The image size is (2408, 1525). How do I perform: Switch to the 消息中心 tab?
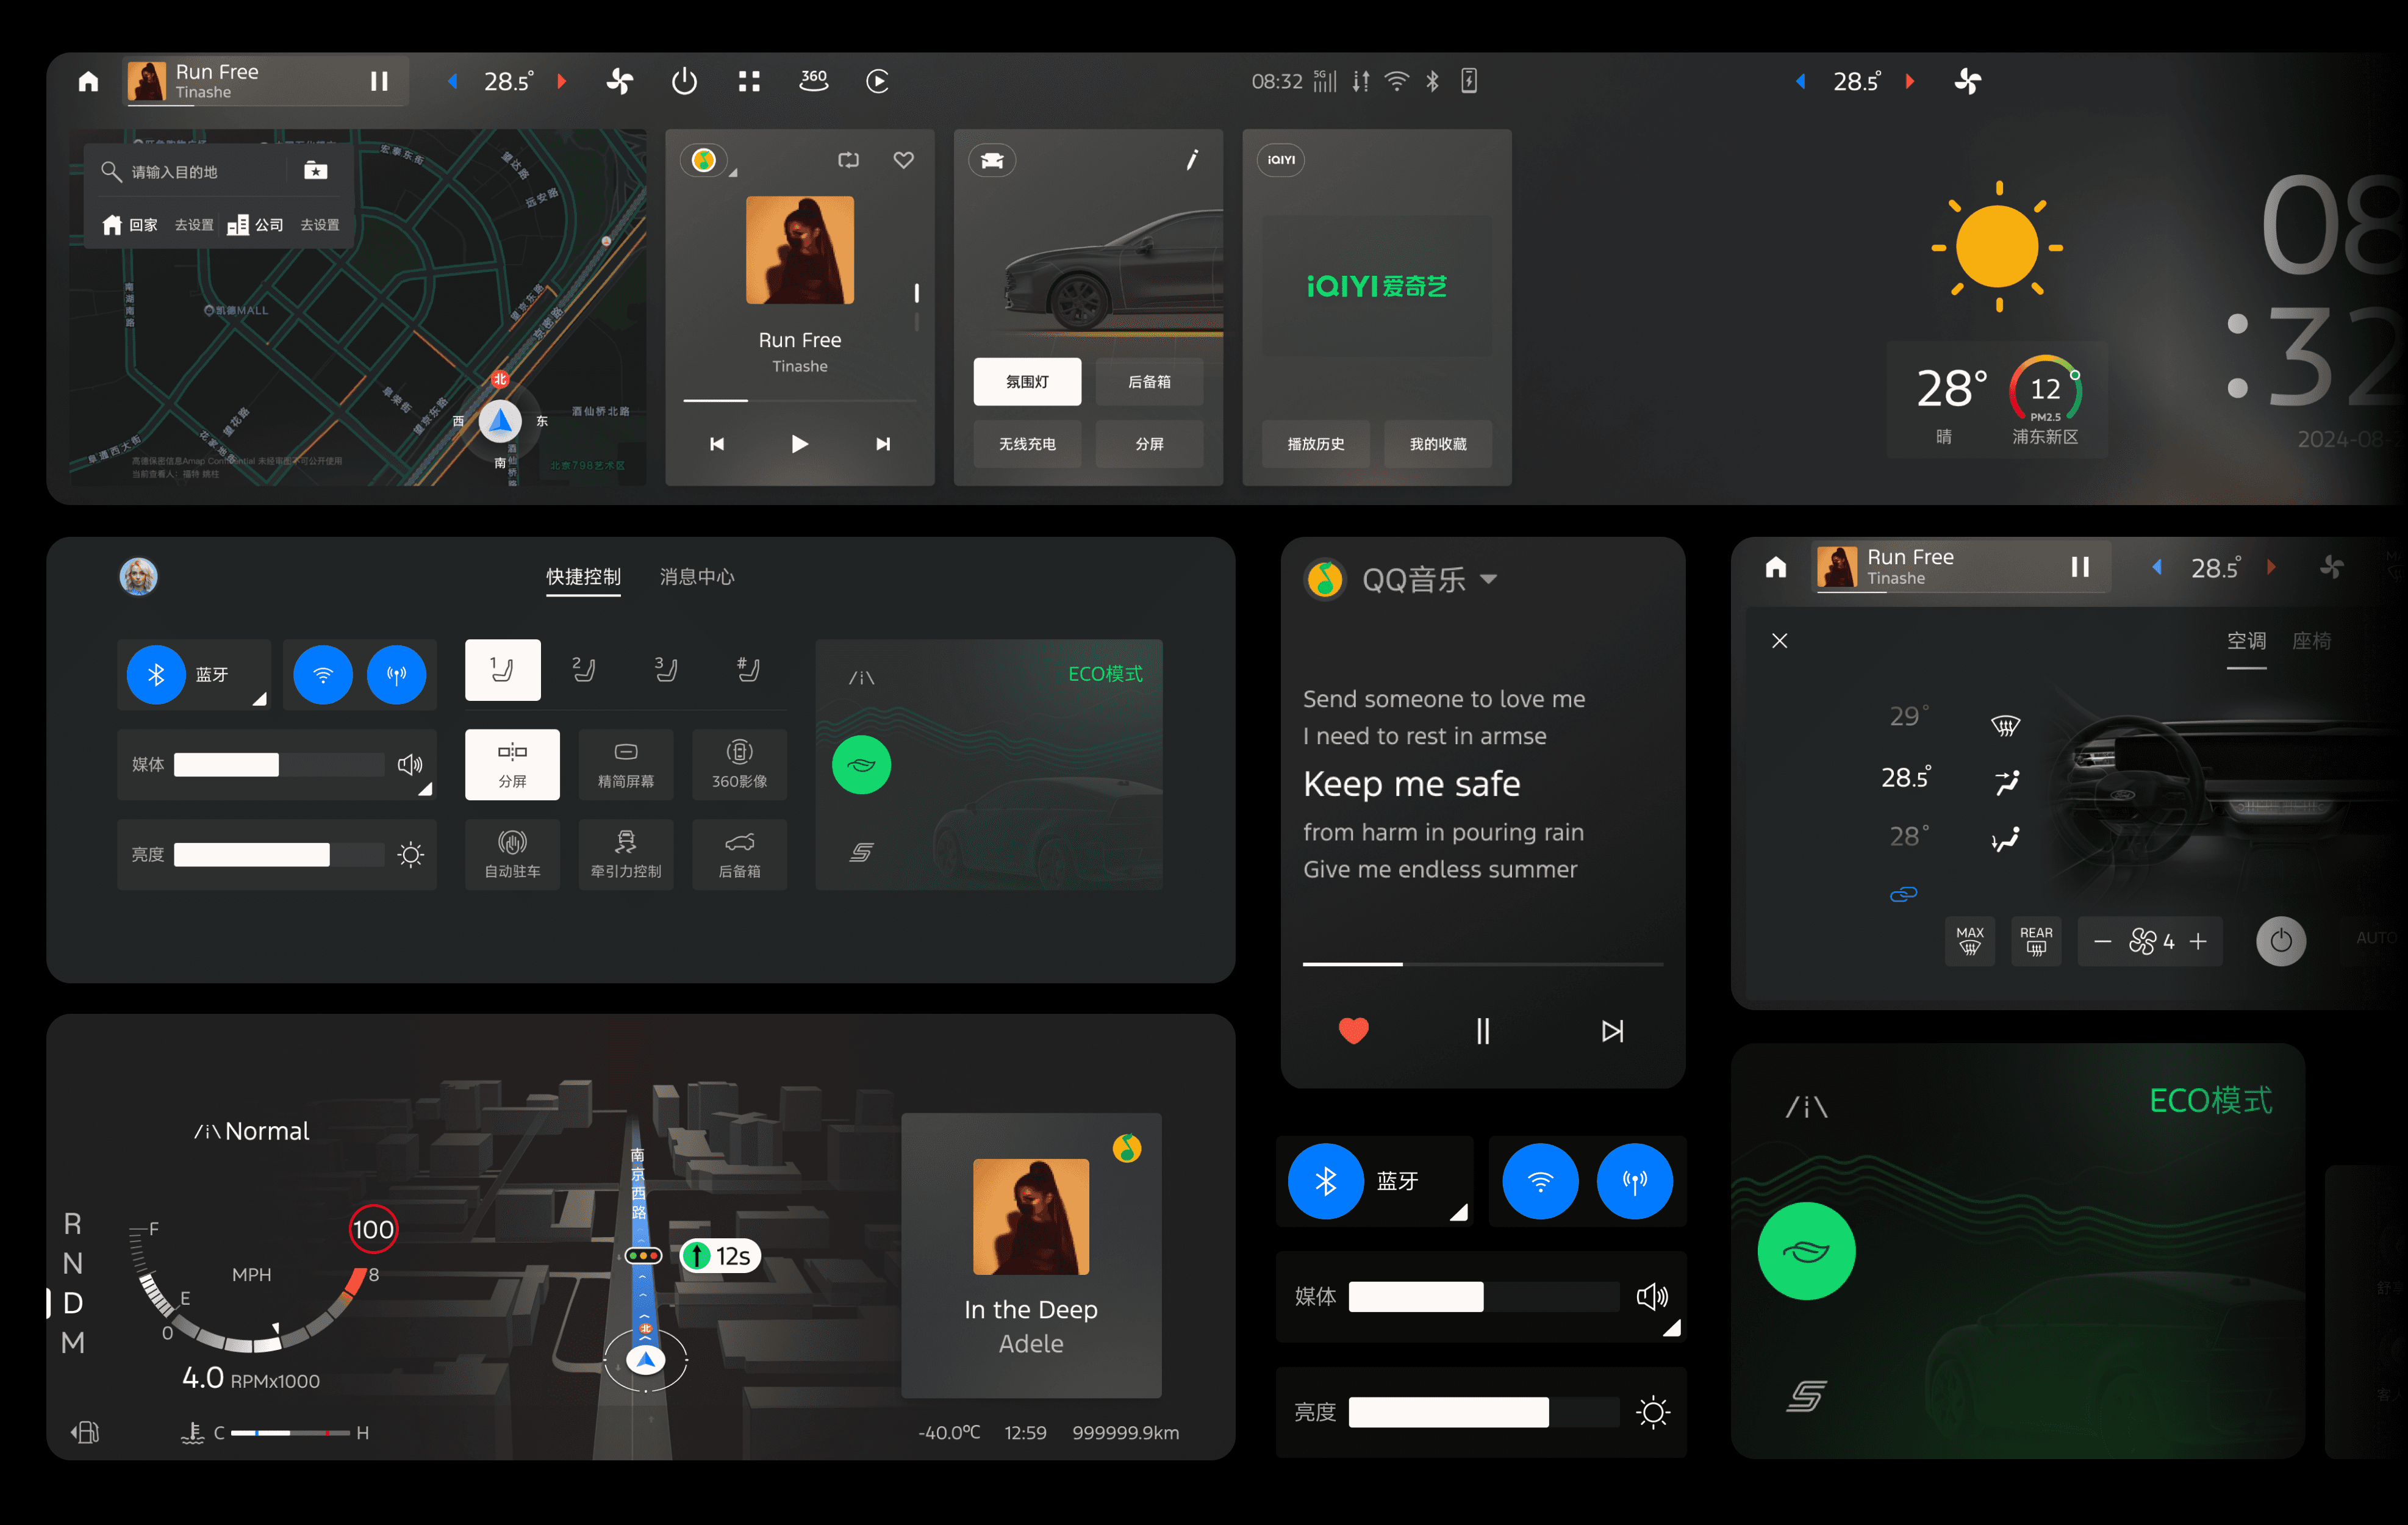tap(697, 577)
